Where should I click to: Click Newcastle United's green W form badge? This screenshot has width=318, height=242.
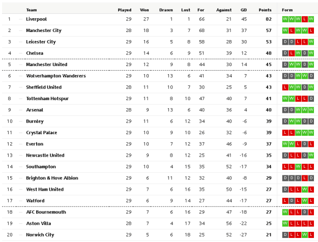click(311, 156)
